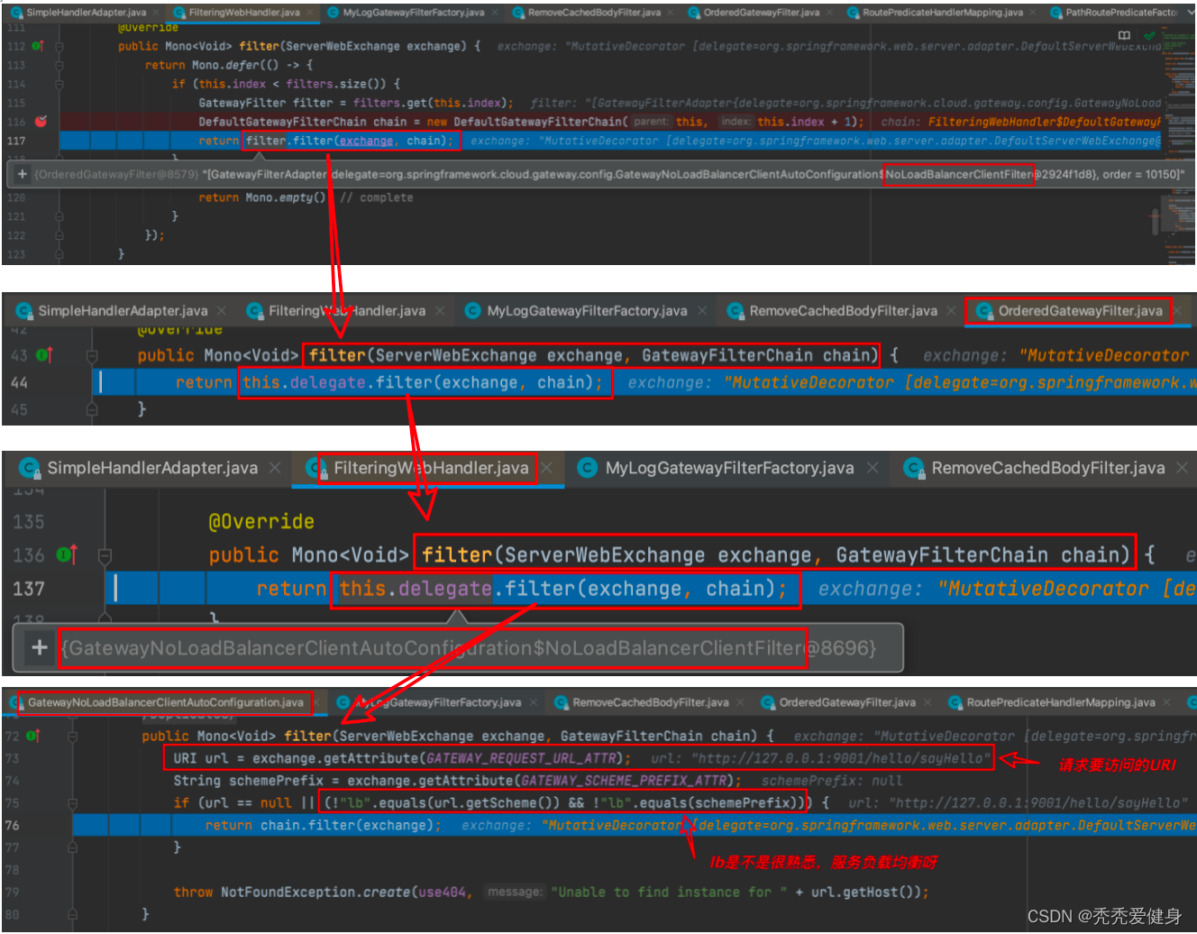Click "this.delegate" on line 44
Image resolution: width=1197 pixels, height=934 pixels.
(x=304, y=383)
